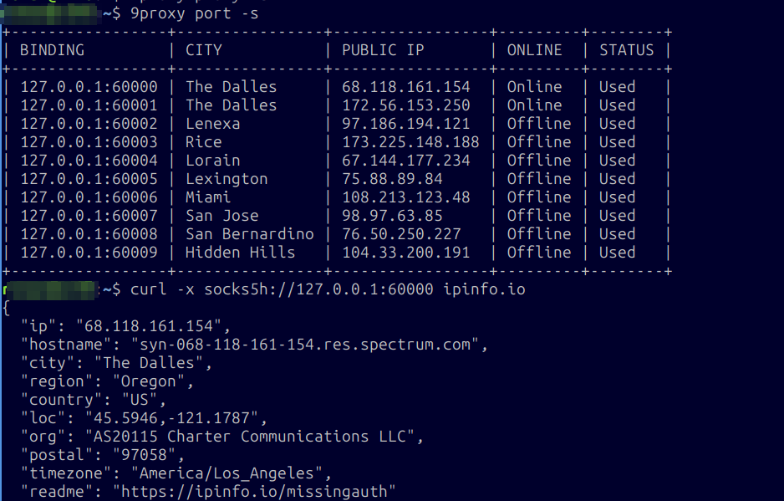Click the timezone America/Los_Angeles value

[227, 473]
